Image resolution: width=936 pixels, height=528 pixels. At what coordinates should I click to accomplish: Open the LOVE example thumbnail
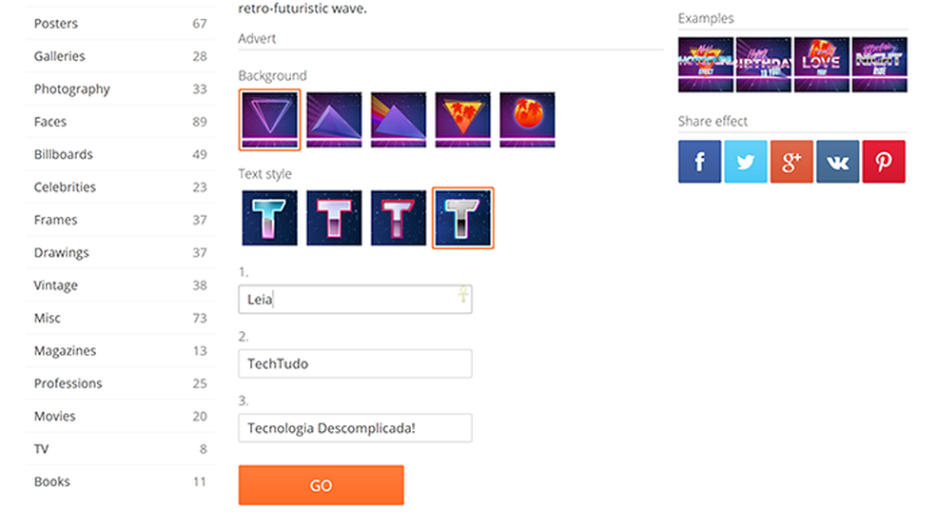pos(822,65)
